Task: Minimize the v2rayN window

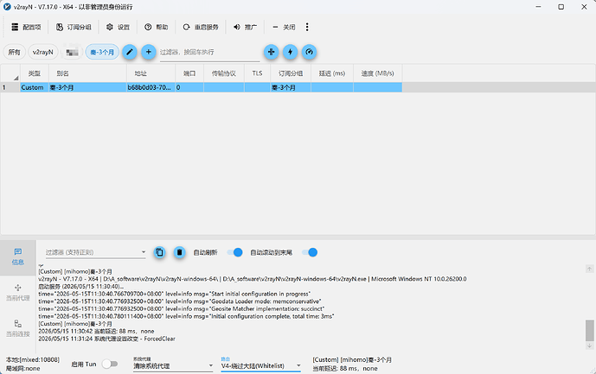Action: click(x=538, y=7)
